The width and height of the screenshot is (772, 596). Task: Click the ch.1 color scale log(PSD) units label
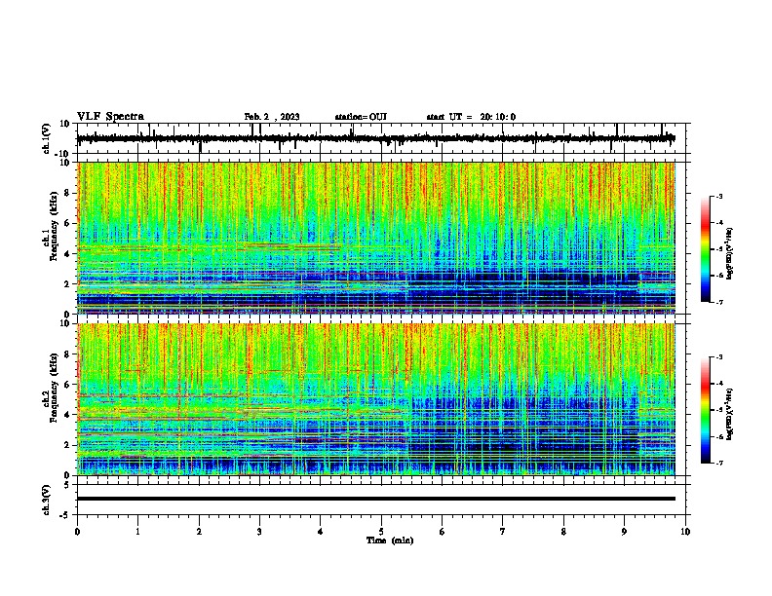730,254
